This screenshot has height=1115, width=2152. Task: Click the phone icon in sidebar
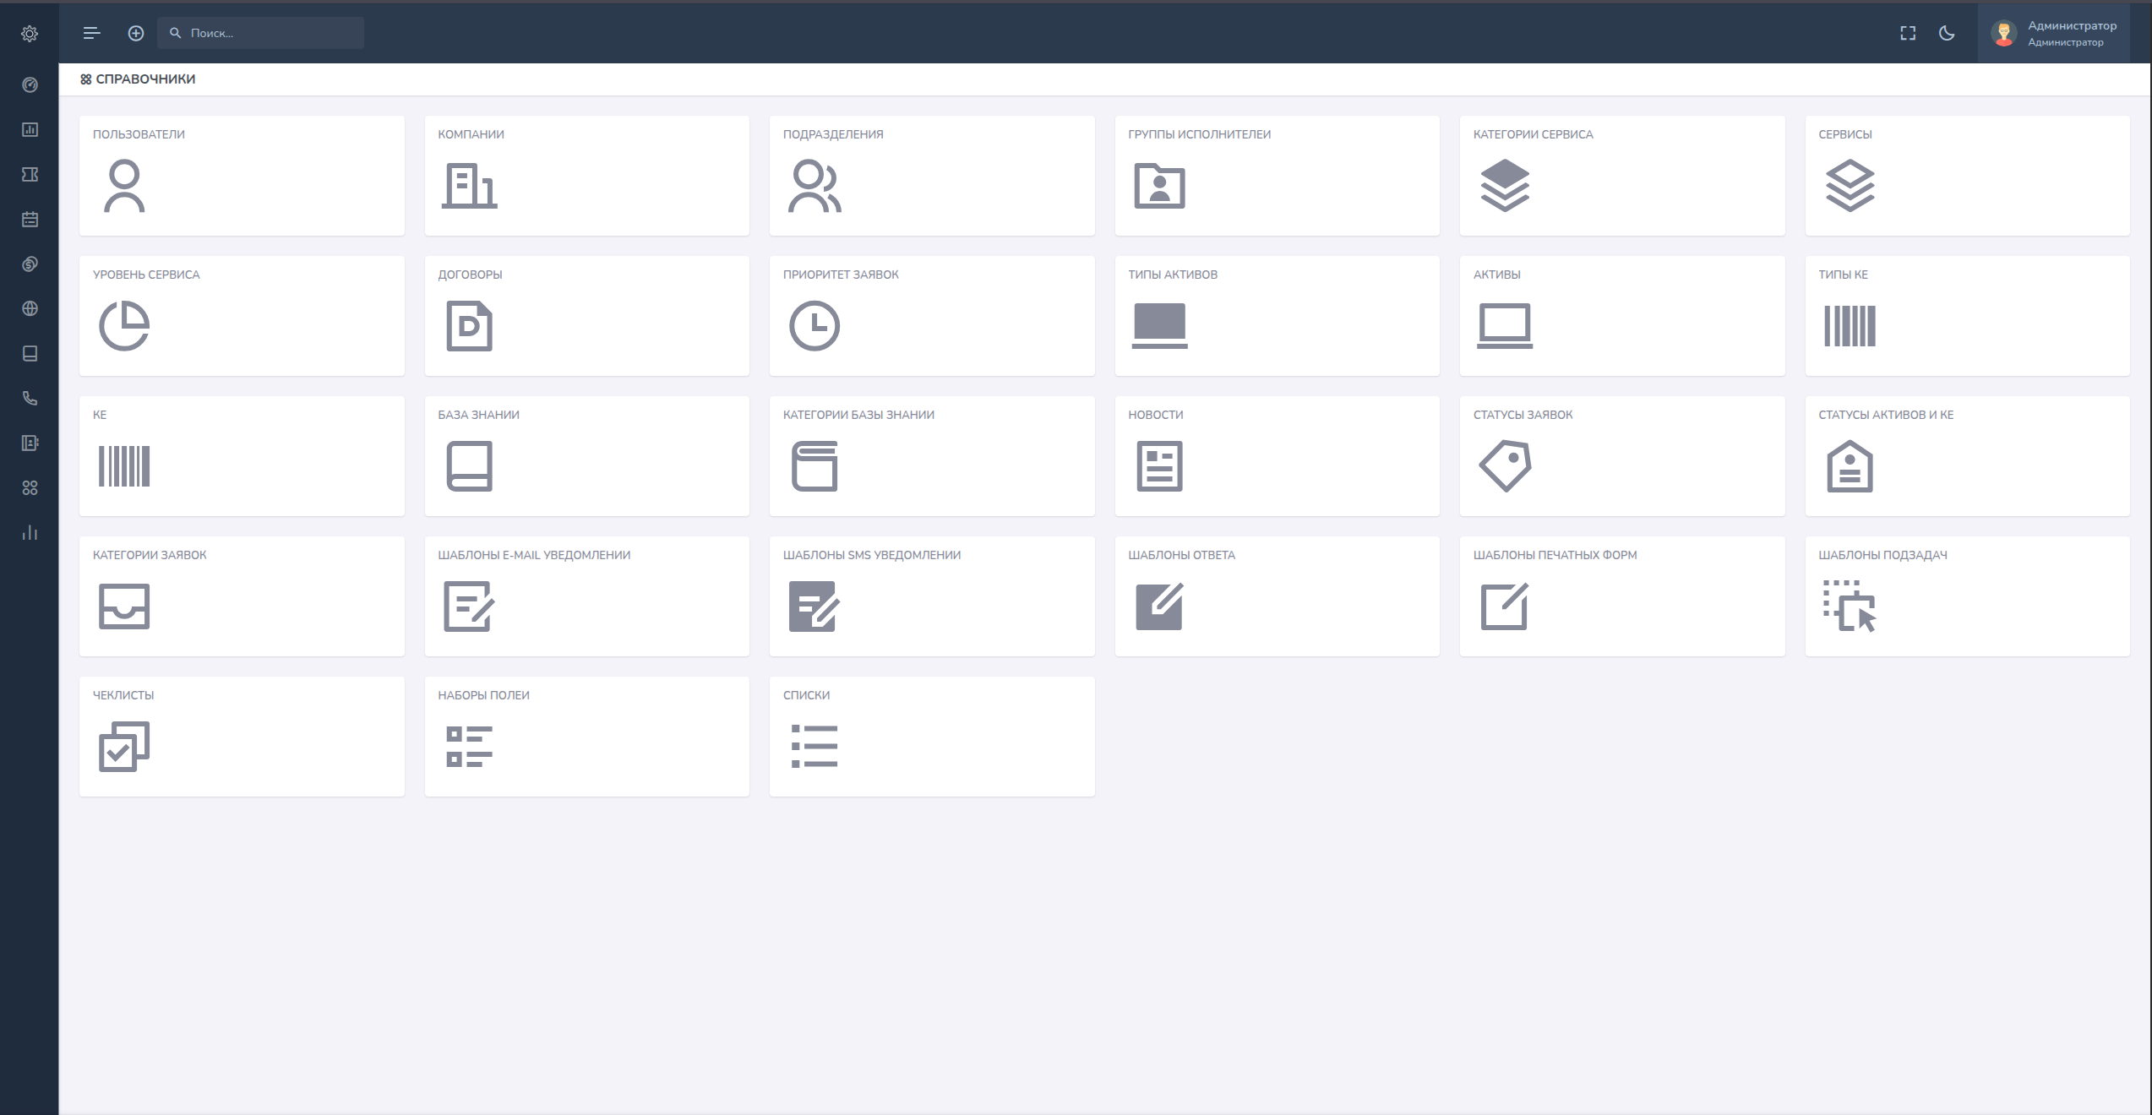click(30, 398)
